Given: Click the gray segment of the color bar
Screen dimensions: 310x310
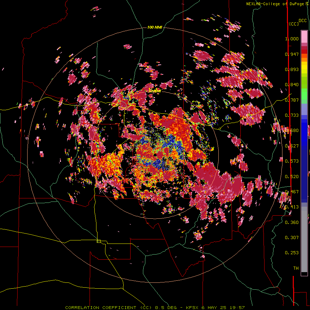Looking at the screenshot, I should pos(304,239).
